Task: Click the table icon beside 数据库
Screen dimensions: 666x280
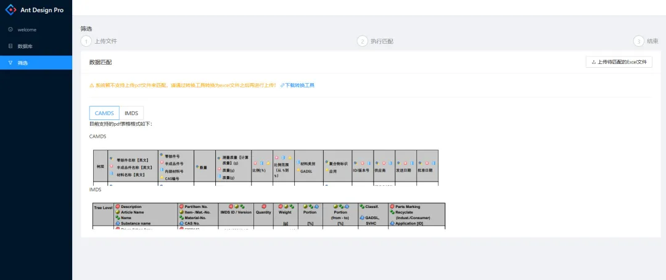Action: tap(10, 46)
